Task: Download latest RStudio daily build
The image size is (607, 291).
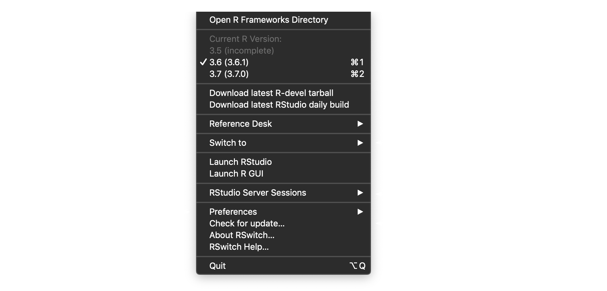Action: (x=279, y=105)
